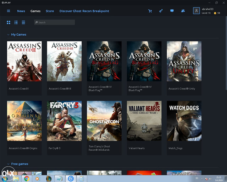Viewport: 227px width, 182px height.
Task: Open Discover Ghost Recon Breakpoint tab
Action: pos(84,11)
